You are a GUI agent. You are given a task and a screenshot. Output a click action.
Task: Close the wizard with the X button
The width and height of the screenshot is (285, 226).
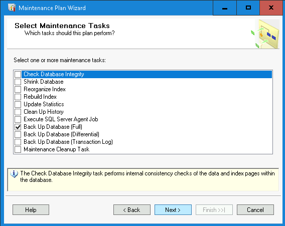(271, 8)
